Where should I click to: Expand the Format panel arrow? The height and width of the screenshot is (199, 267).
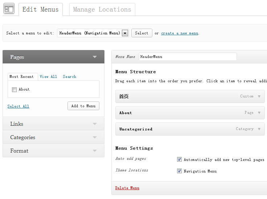[x=95, y=151]
